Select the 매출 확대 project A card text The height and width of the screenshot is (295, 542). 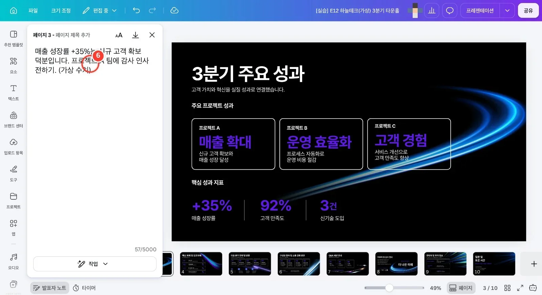click(225, 142)
